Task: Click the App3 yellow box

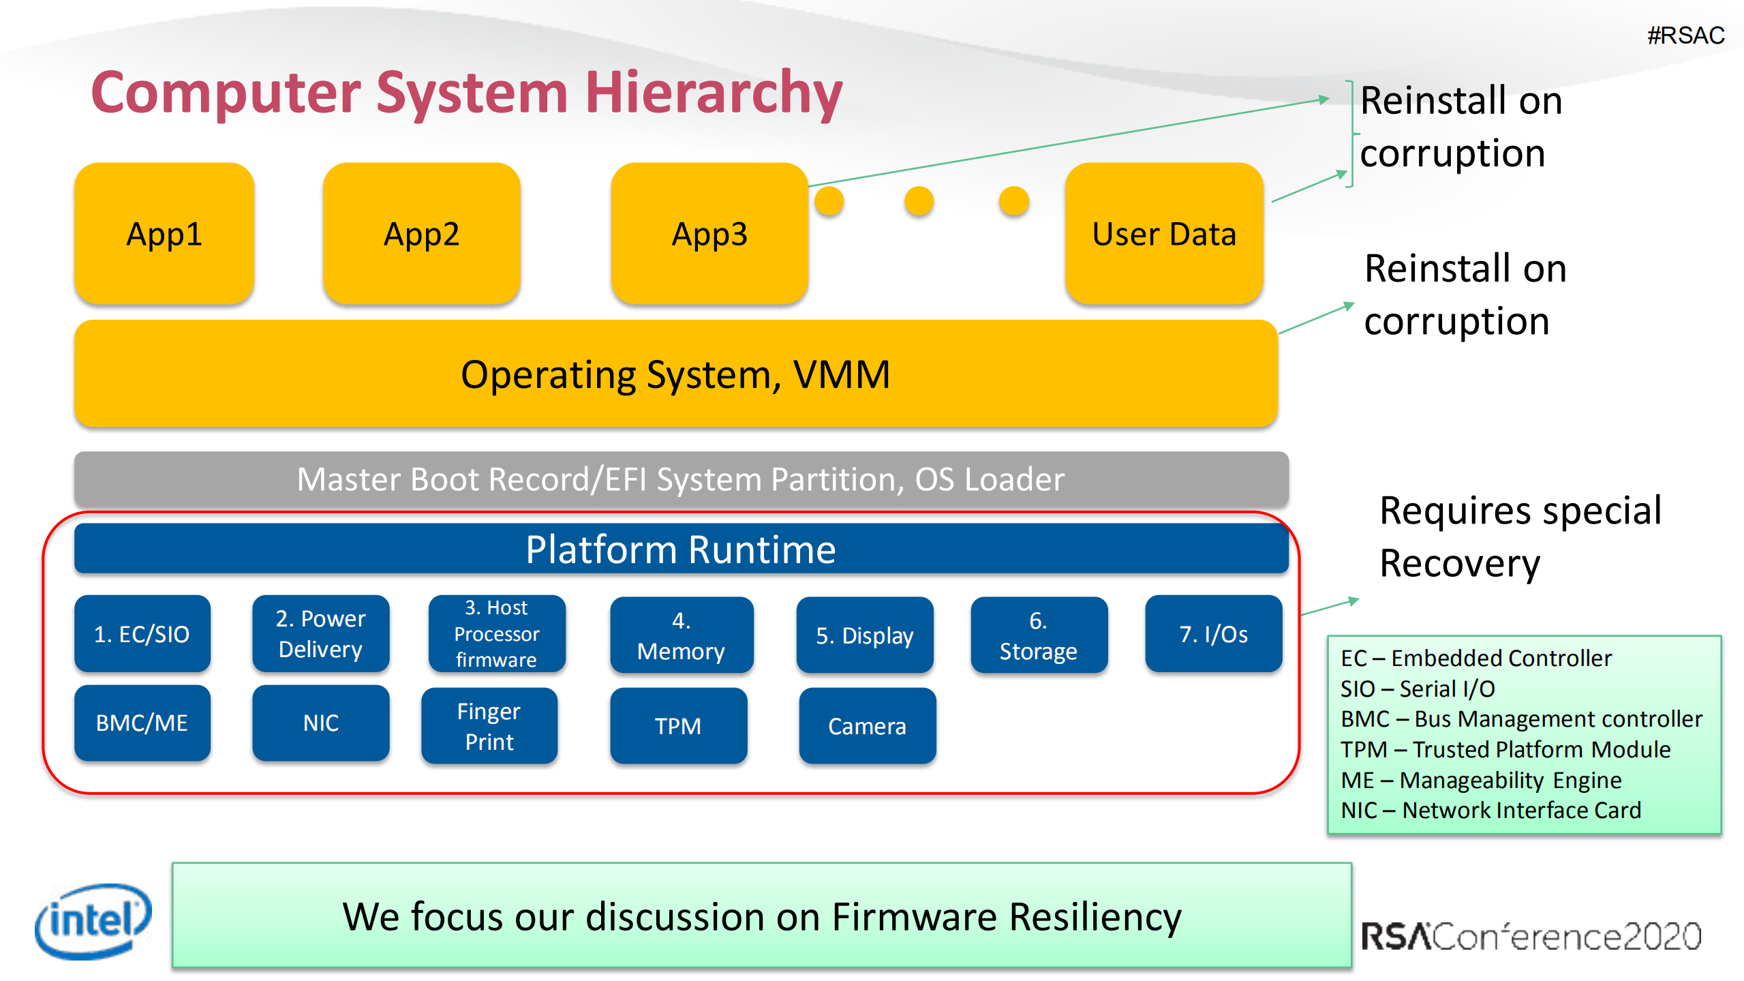Action: tap(709, 234)
